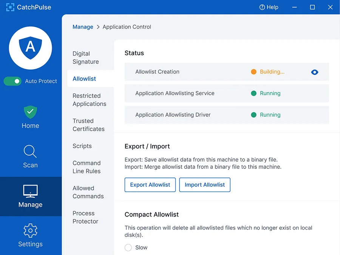
Task: Click Running status of Allowlisting Service
Action: [270, 93]
